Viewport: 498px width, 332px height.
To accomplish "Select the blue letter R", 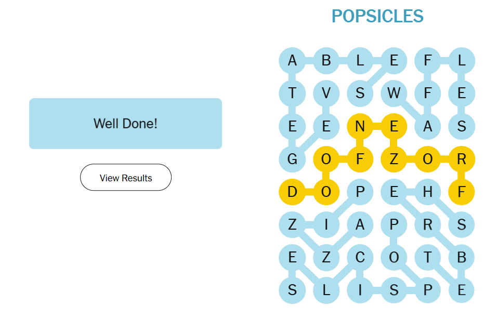I will click(x=427, y=224).
